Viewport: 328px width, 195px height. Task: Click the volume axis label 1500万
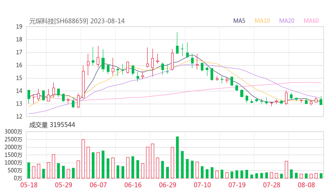click(x=13, y=155)
